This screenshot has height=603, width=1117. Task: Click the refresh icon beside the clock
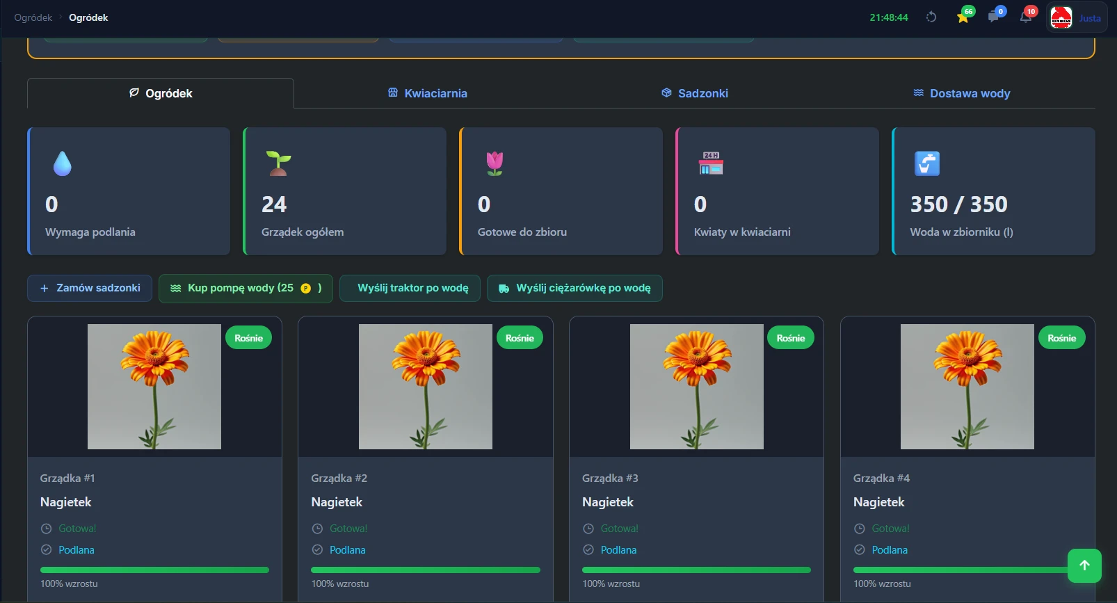point(931,17)
